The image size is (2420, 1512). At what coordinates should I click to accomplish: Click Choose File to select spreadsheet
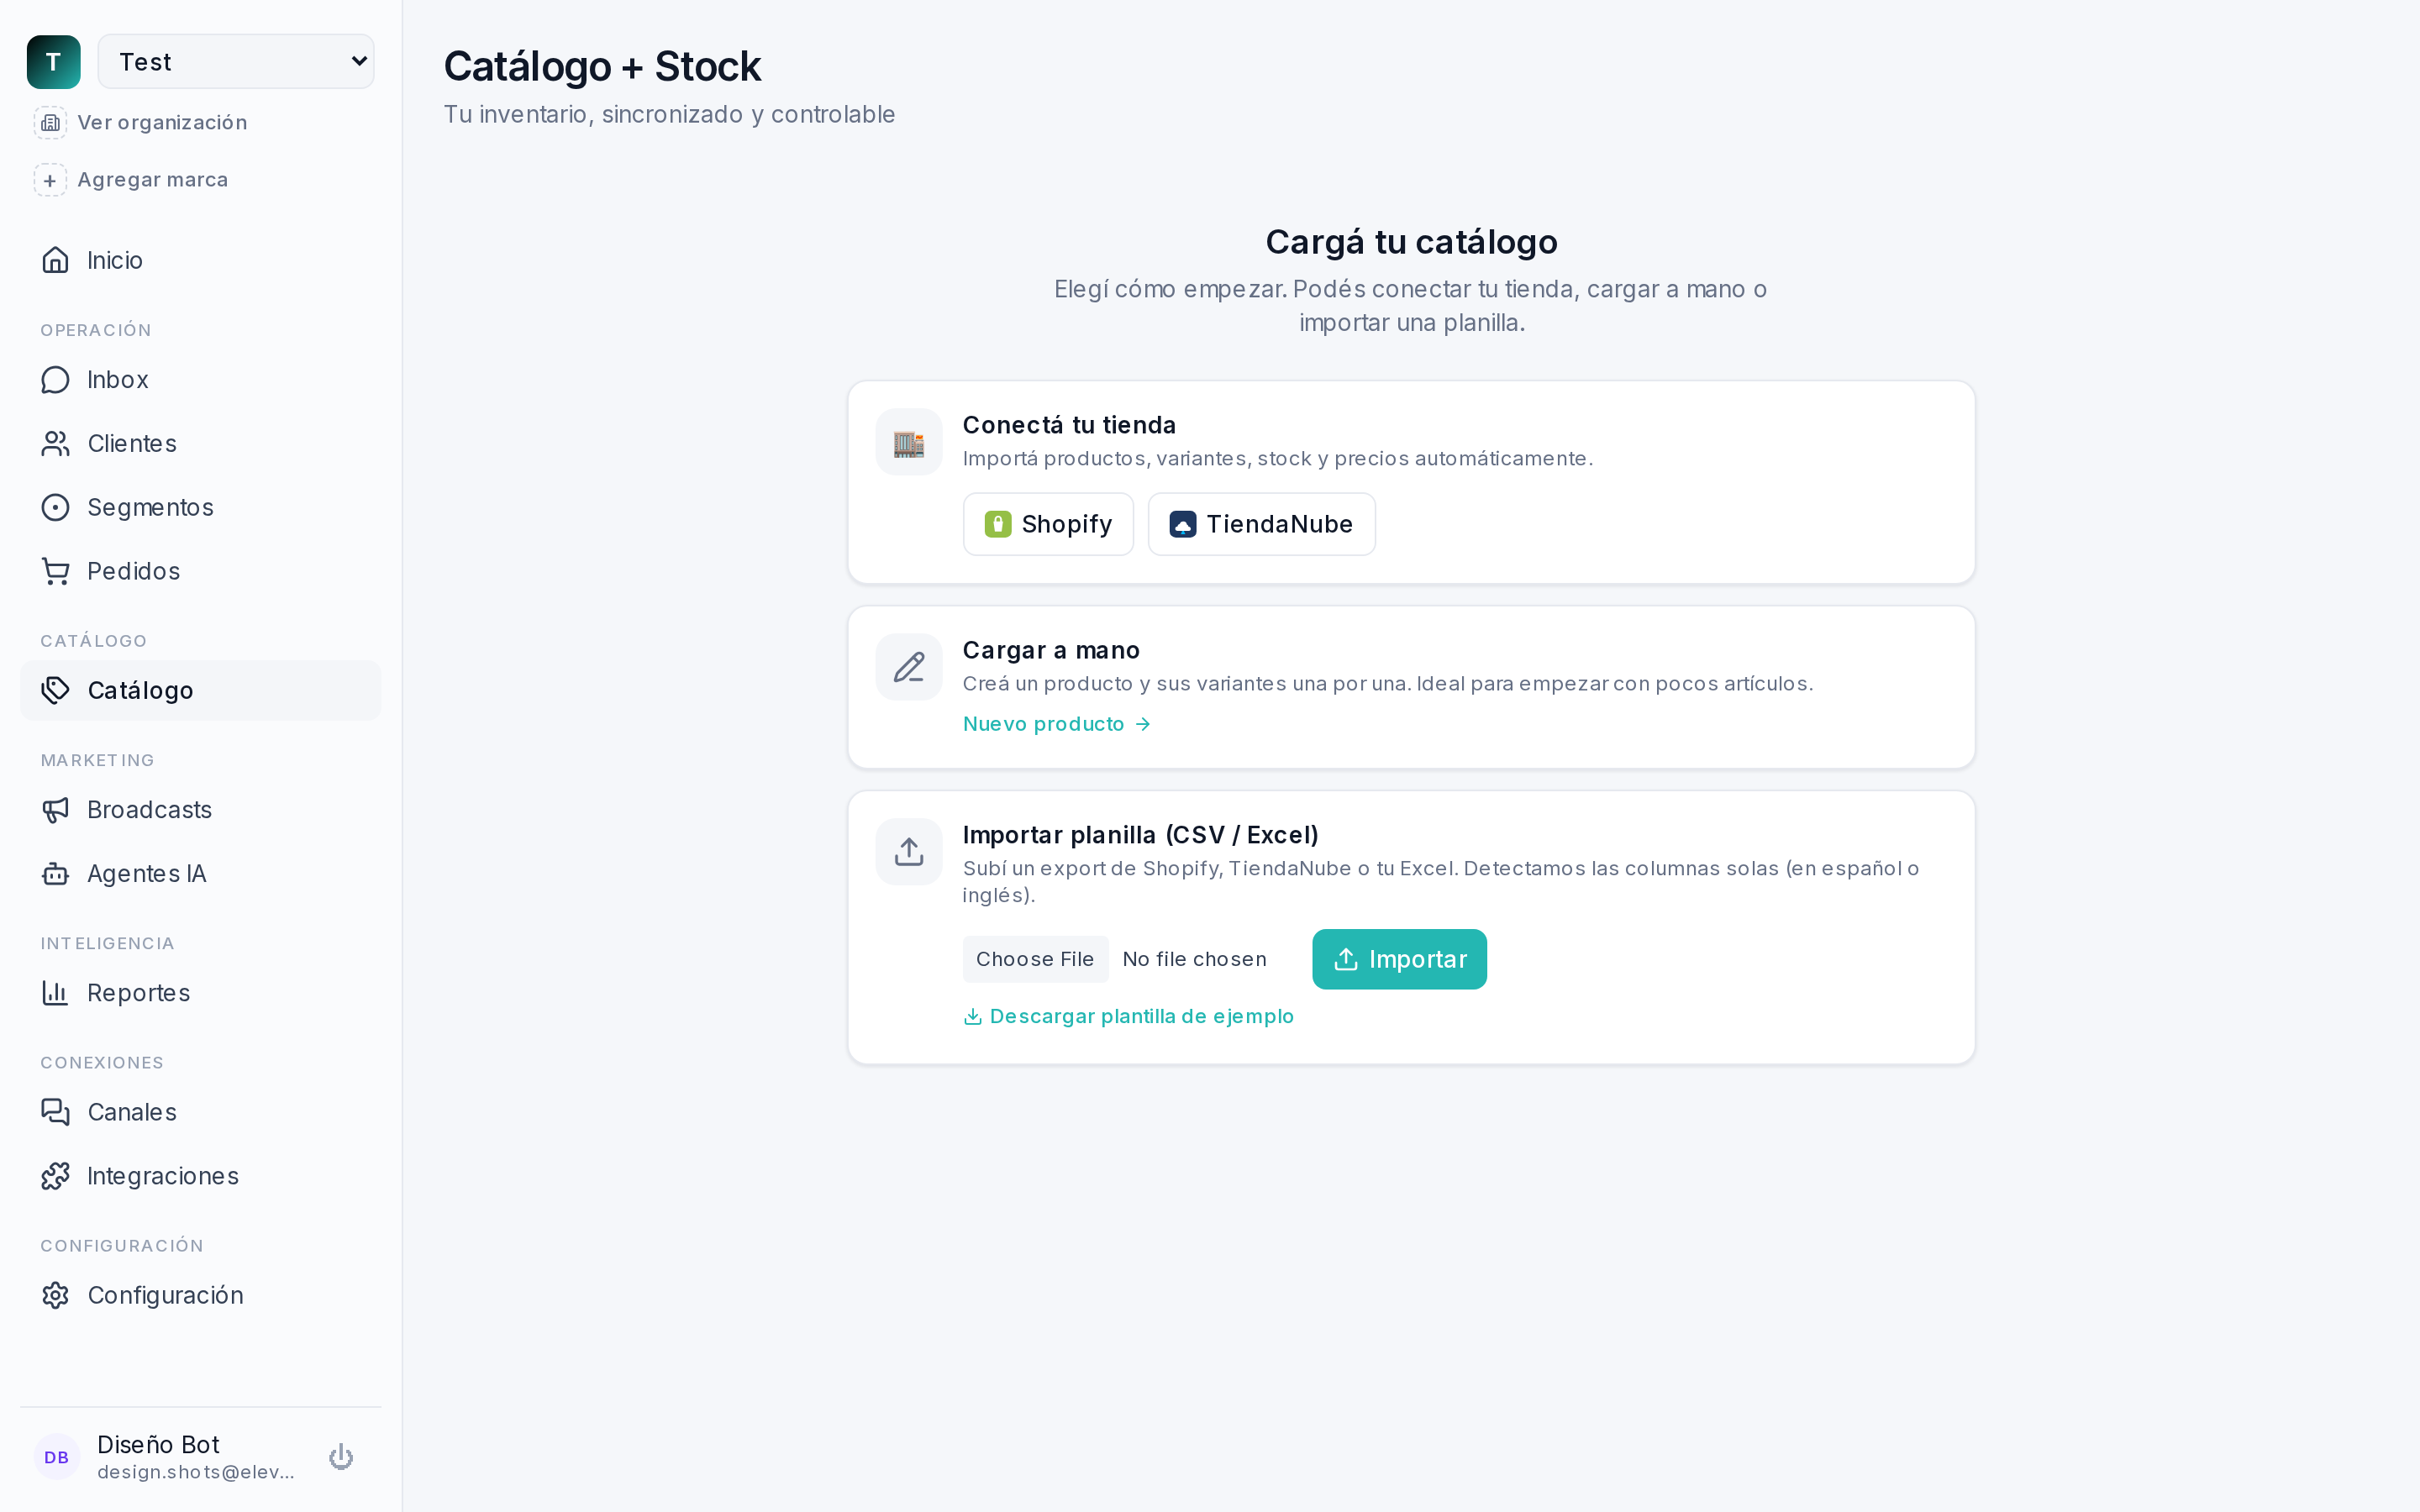click(1035, 959)
